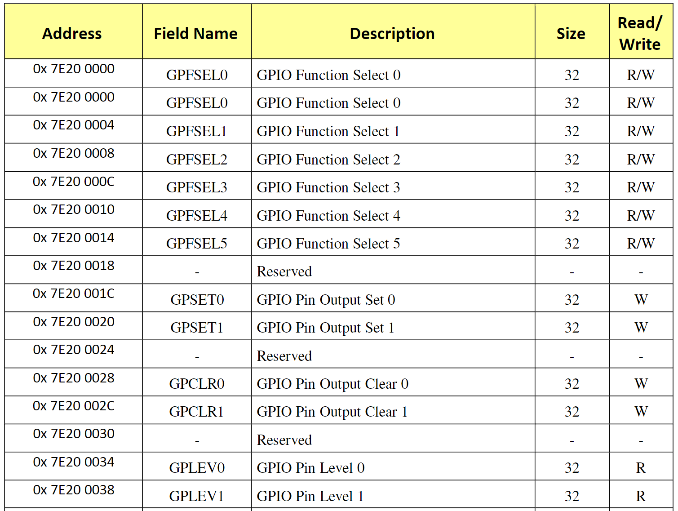This screenshot has height=511, width=678.
Task: Select the Read/Write column header
Action: pyautogui.click(x=640, y=34)
